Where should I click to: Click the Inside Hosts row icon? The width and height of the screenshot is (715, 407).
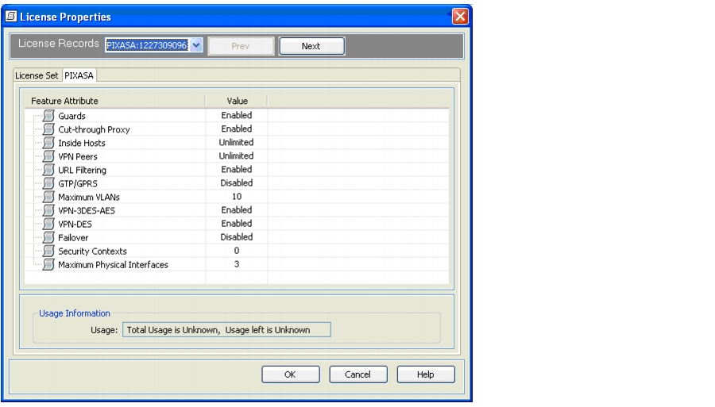click(48, 143)
